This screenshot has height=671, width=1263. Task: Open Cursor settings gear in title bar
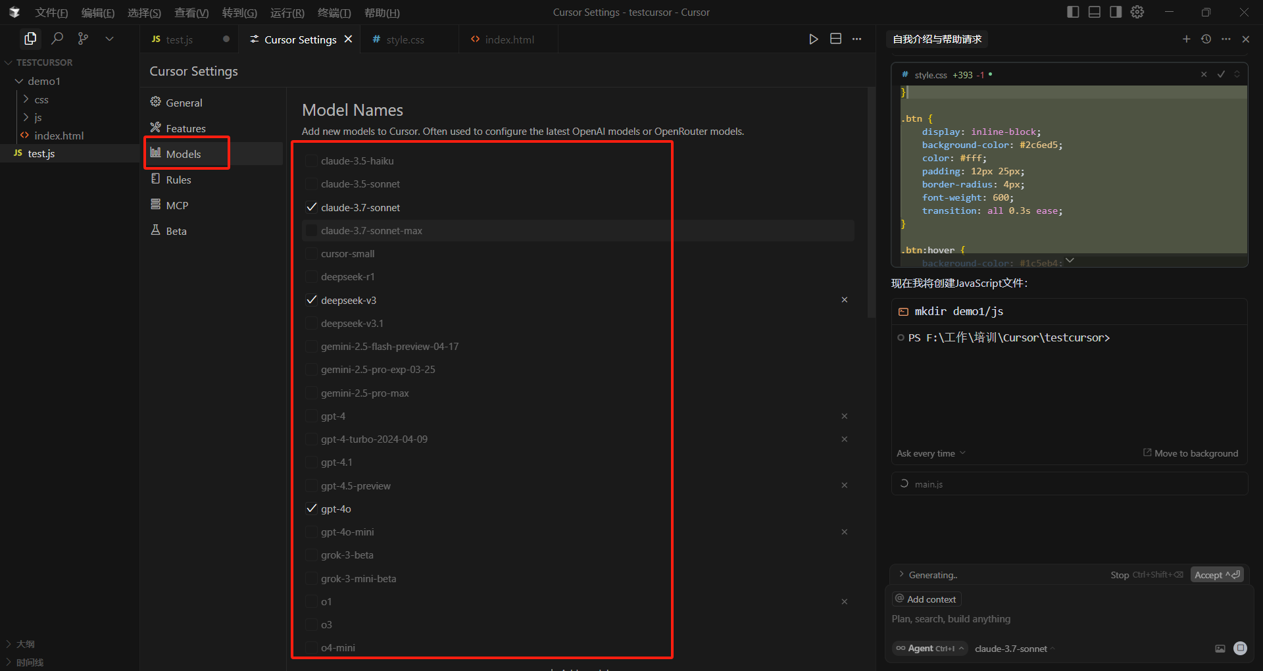click(1137, 12)
